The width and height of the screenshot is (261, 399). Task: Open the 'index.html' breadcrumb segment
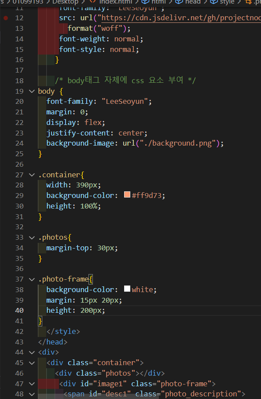116,2
